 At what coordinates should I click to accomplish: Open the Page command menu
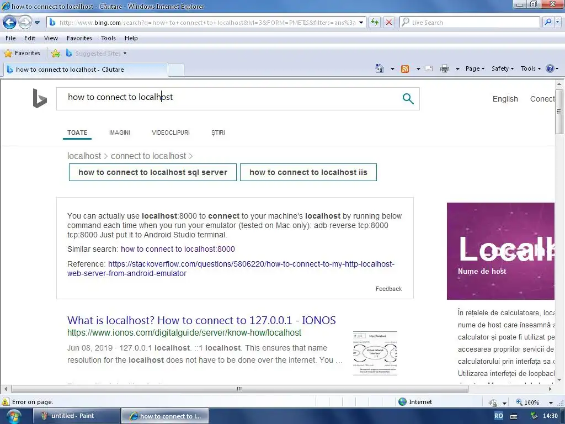tap(475, 68)
